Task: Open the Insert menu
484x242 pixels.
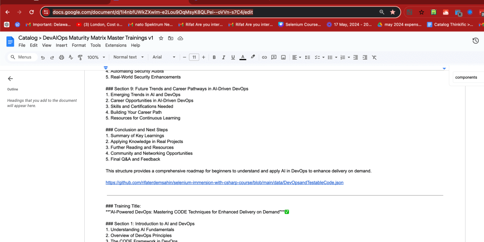Action: [62, 45]
